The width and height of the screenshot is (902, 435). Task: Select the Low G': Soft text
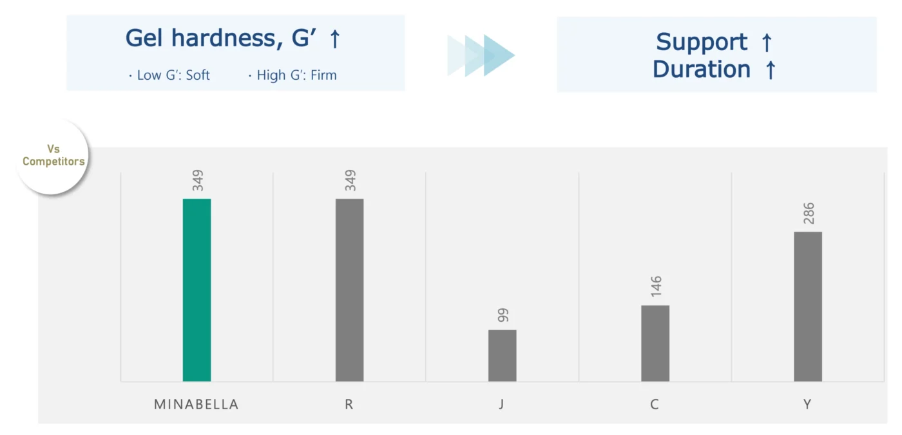[169, 75]
